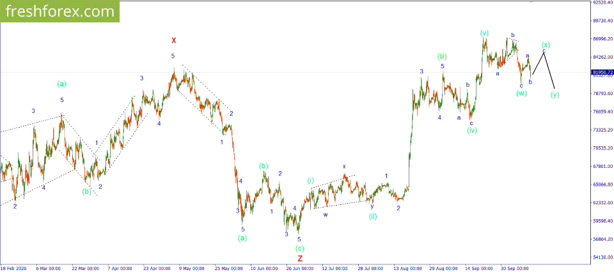Click the 9 May 00:00 date label
Screen dimensions: 614x272
(x=191, y=269)
